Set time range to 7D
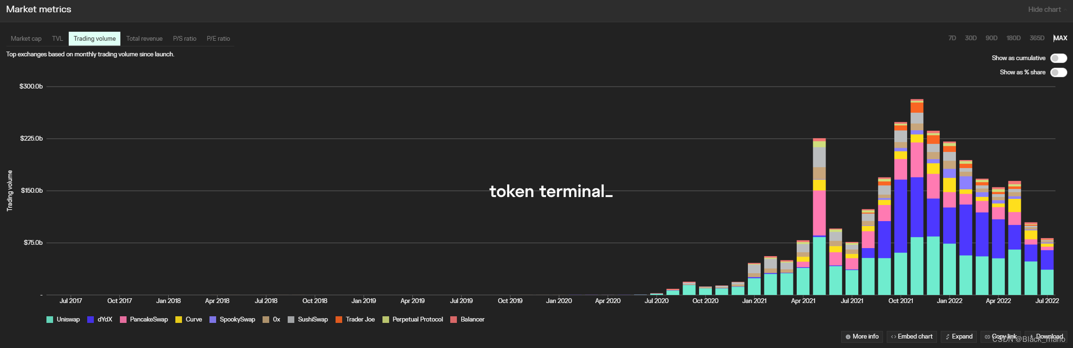The height and width of the screenshot is (348, 1073). click(952, 38)
